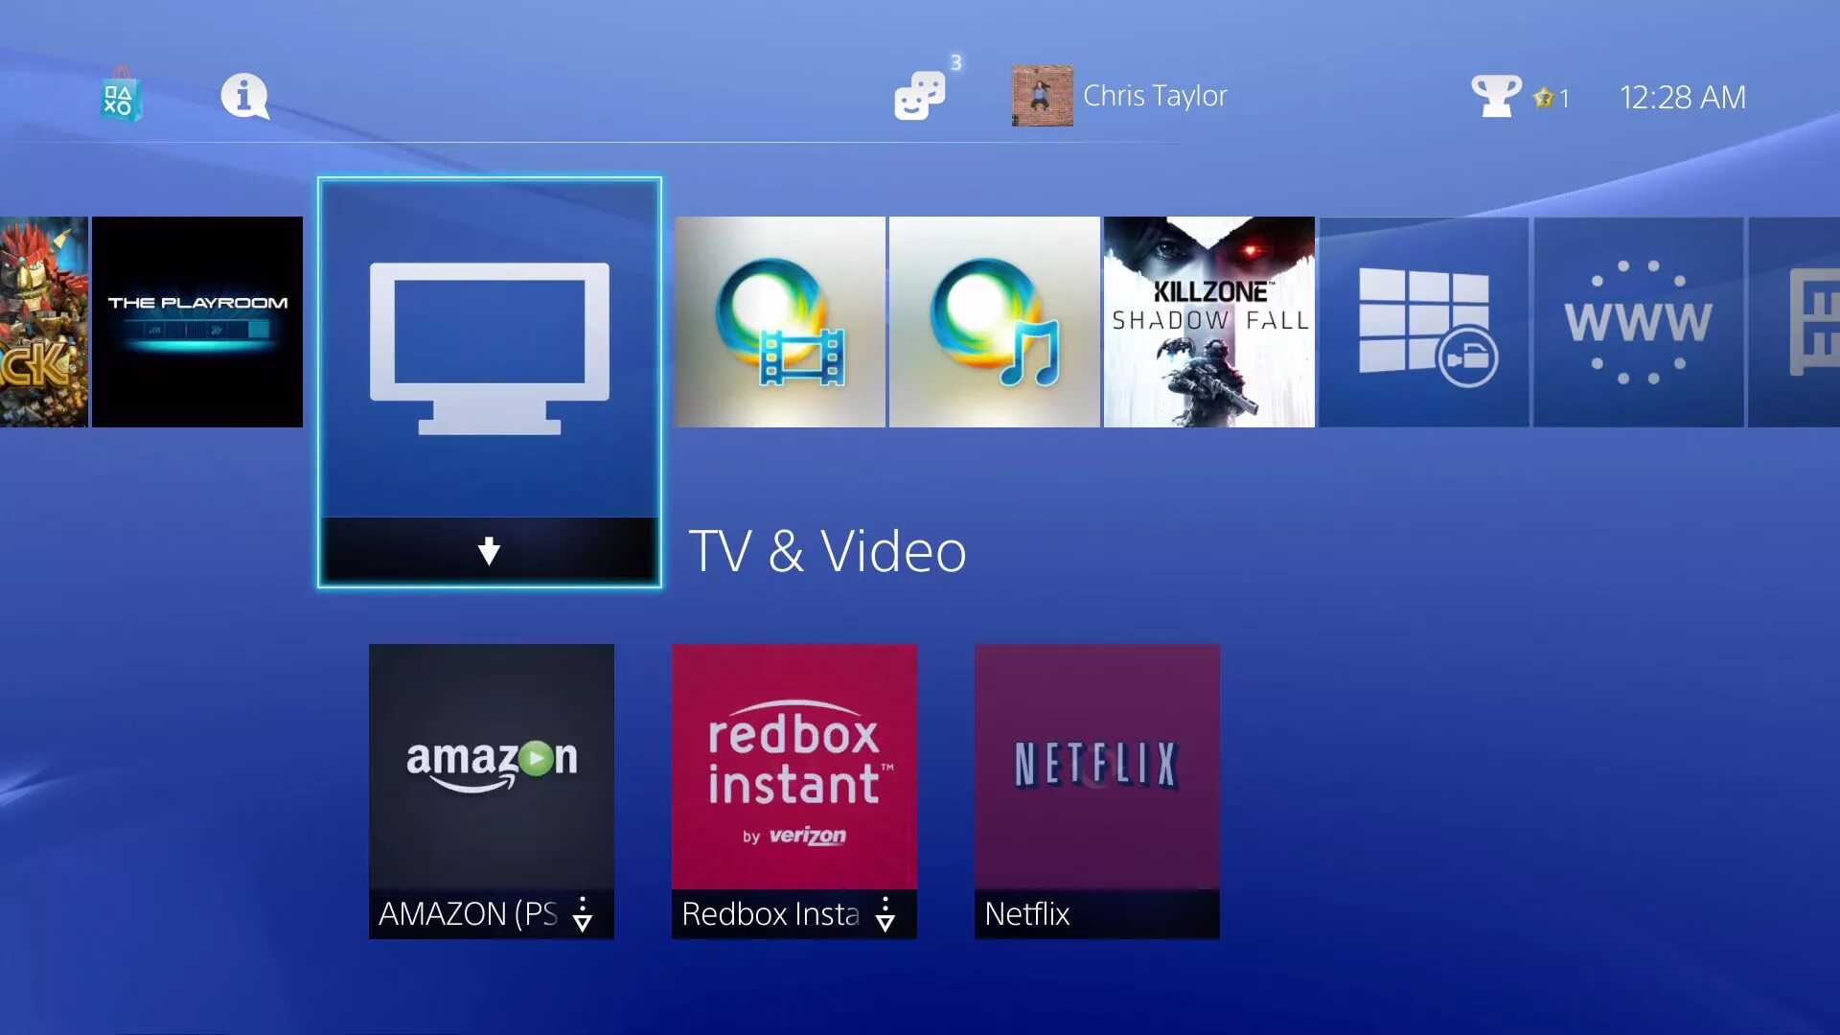The width and height of the screenshot is (1840, 1035).
Task: Toggle the Killzone Shadow Fall tile
Action: pyautogui.click(x=1209, y=321)
